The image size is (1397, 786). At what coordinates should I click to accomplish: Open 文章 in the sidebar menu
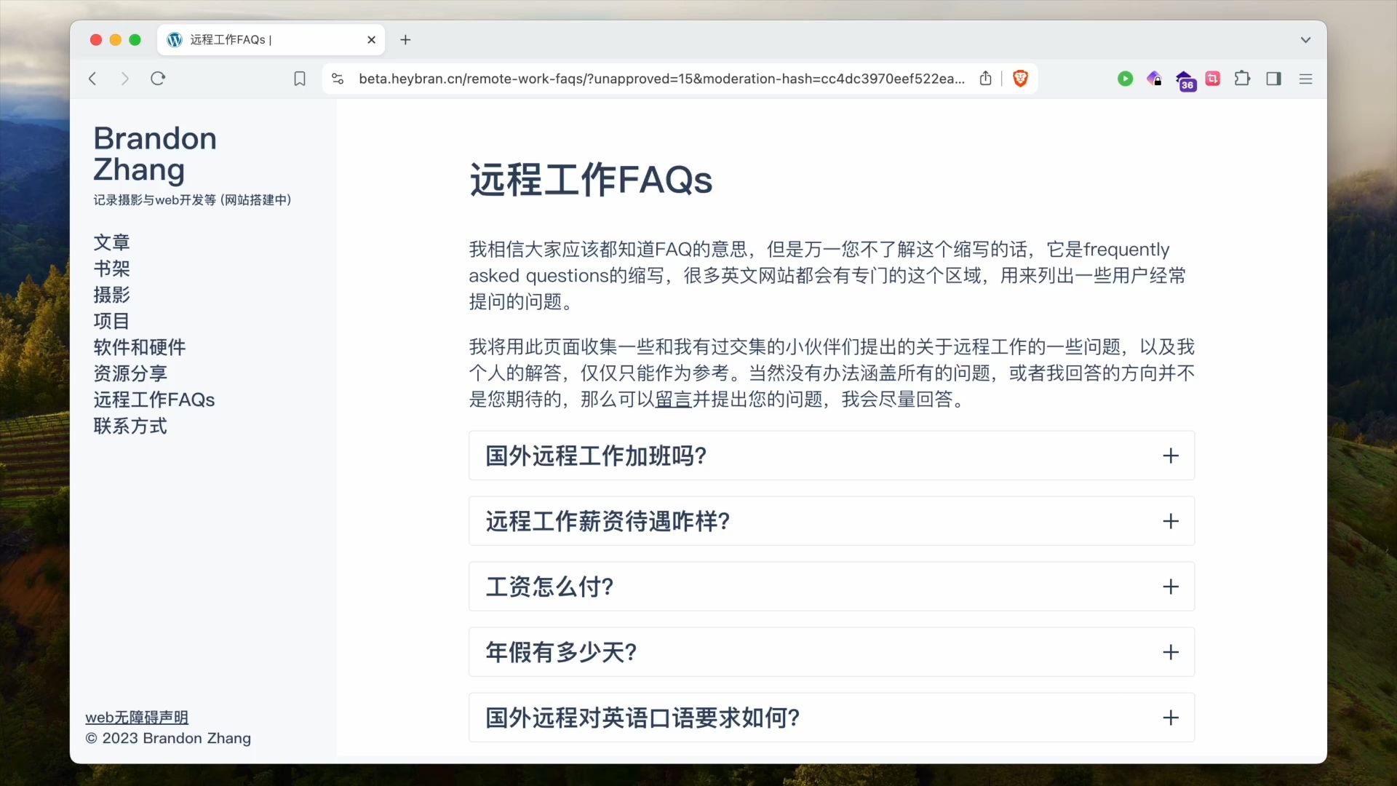pyautogui.click(x=111, y=242)
